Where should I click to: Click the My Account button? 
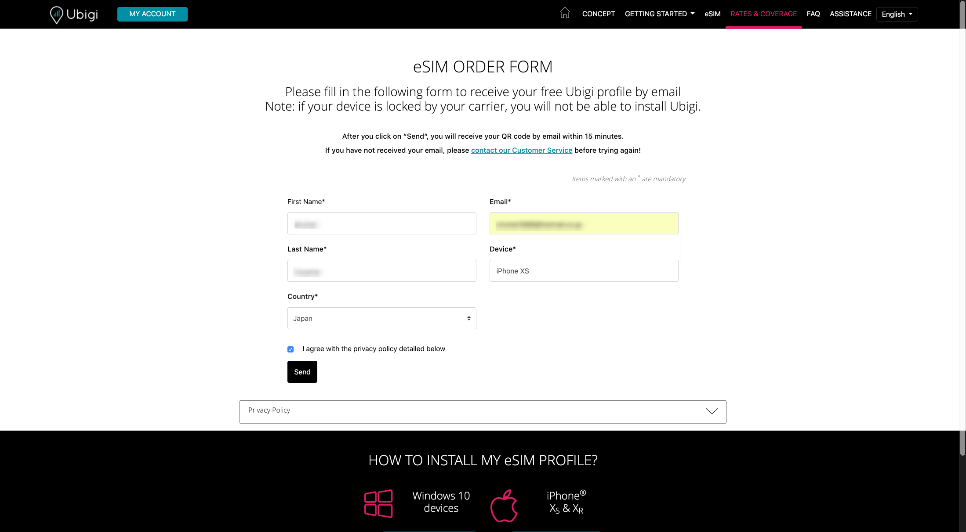153,14
